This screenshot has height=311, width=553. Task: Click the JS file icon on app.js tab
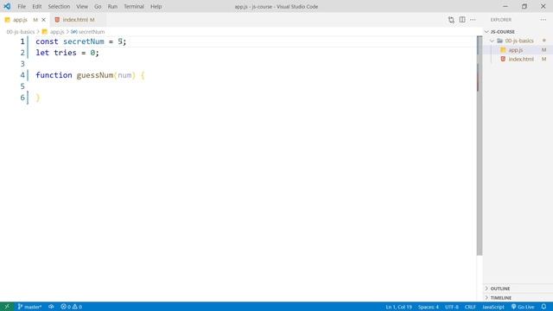(x=8, y=20)
